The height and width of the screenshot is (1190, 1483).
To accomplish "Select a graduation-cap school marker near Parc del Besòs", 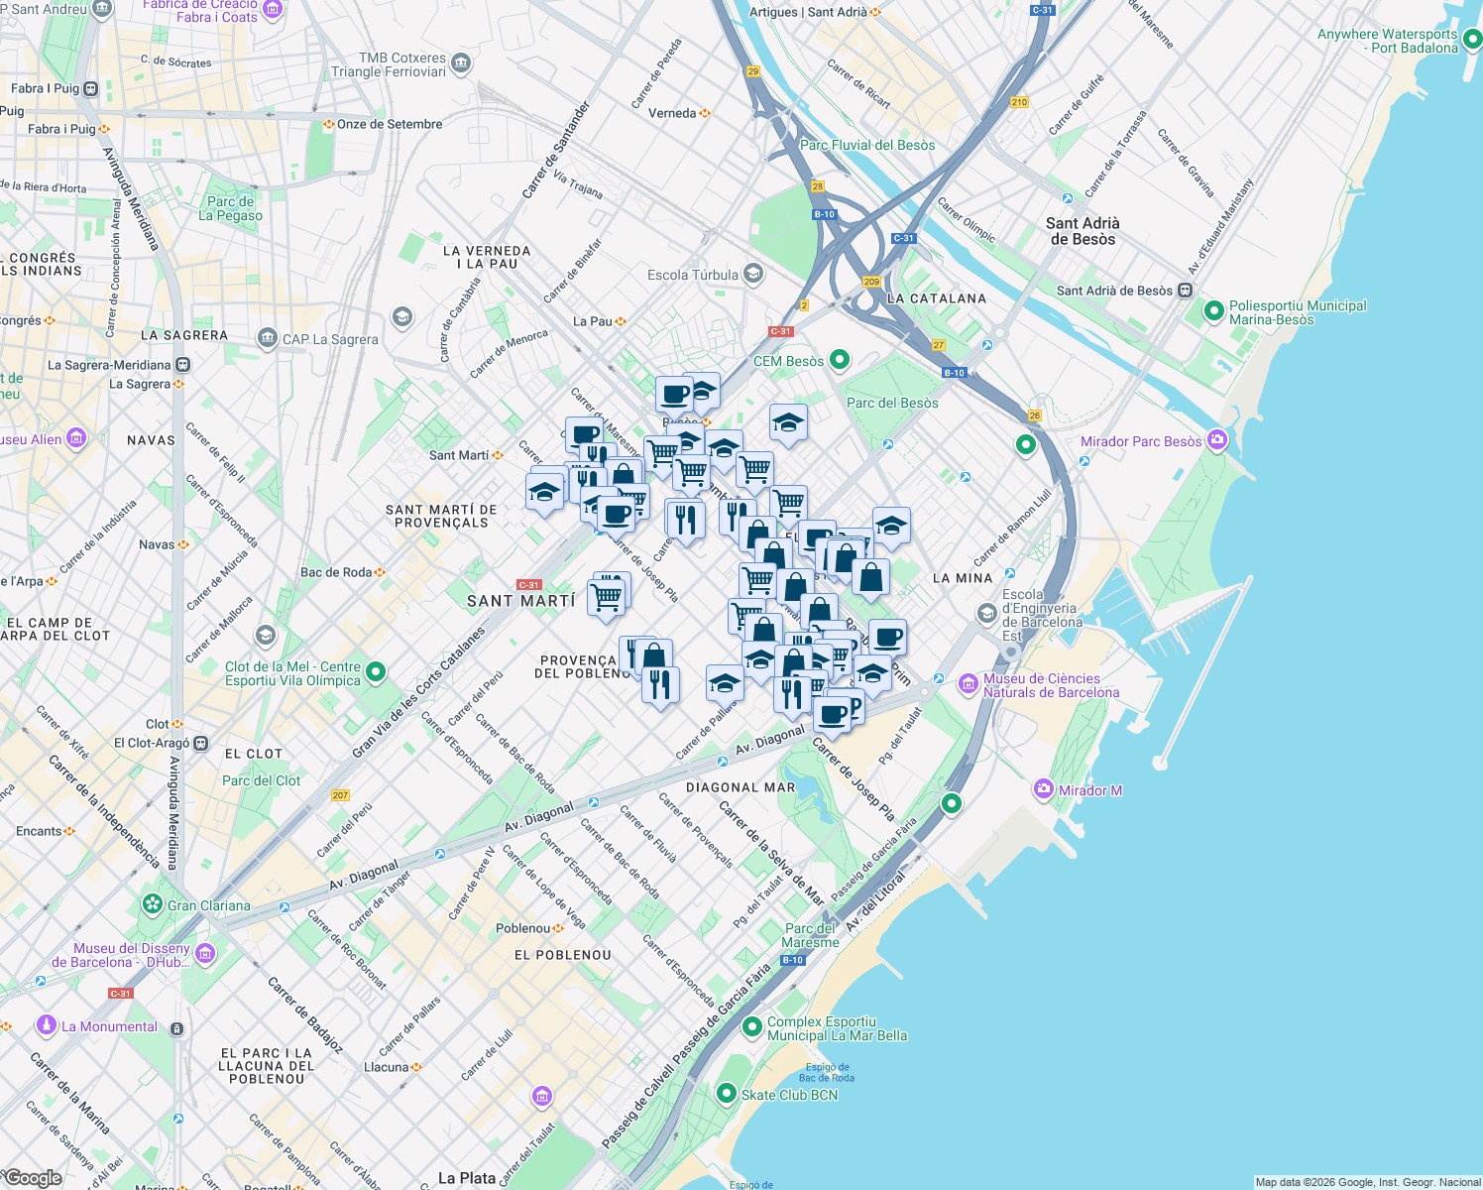I will (x=788, y=422).
